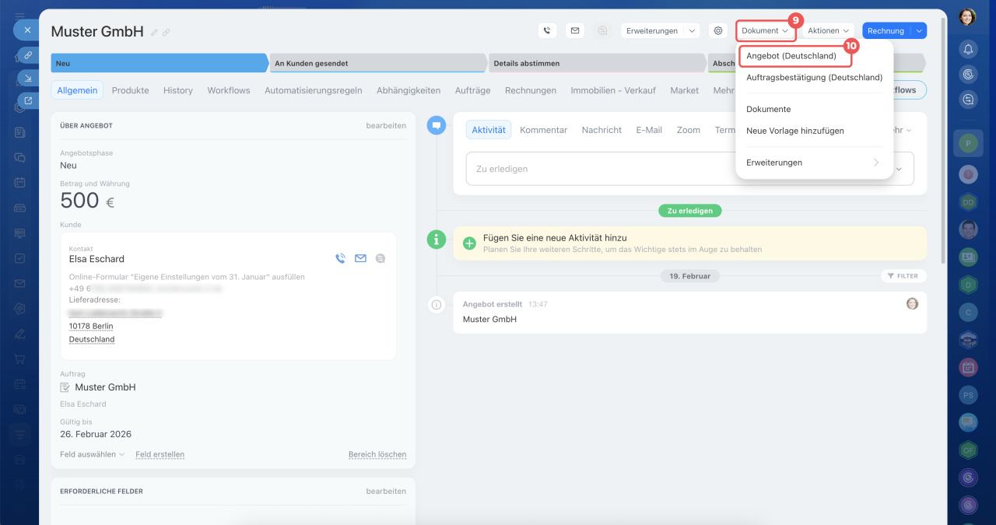Open the PS avatar in right sidebar
The height and width of the screenshot is (525, 996).
tap(968, 394)
